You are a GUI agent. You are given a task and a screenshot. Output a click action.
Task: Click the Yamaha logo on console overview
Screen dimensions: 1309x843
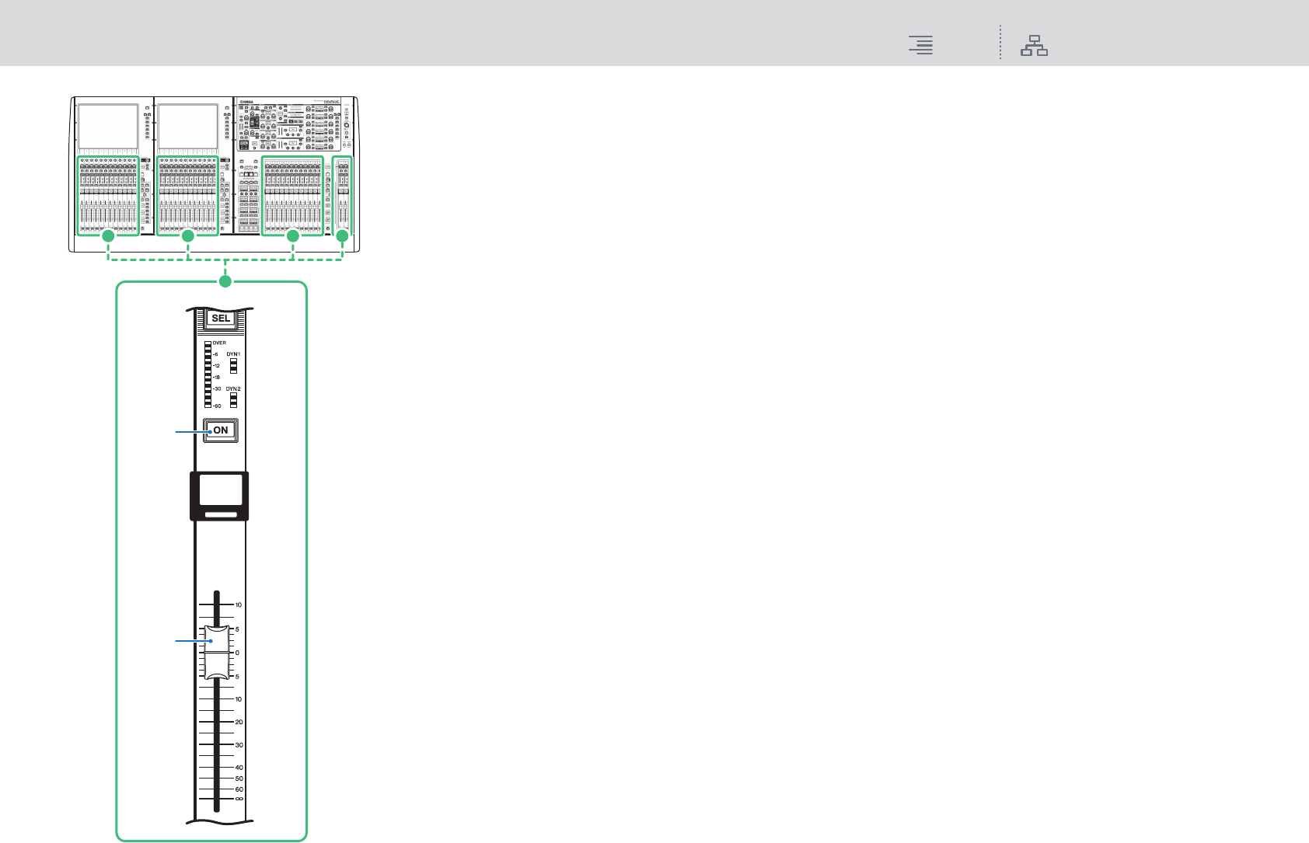pyautogui.click(x=247, y=102)
